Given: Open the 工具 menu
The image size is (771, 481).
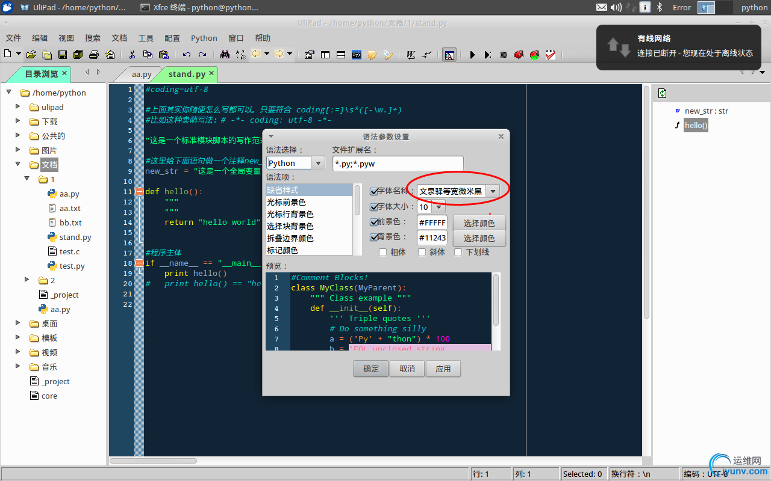Looking at the screenshot, I should [x=146, y=38].
